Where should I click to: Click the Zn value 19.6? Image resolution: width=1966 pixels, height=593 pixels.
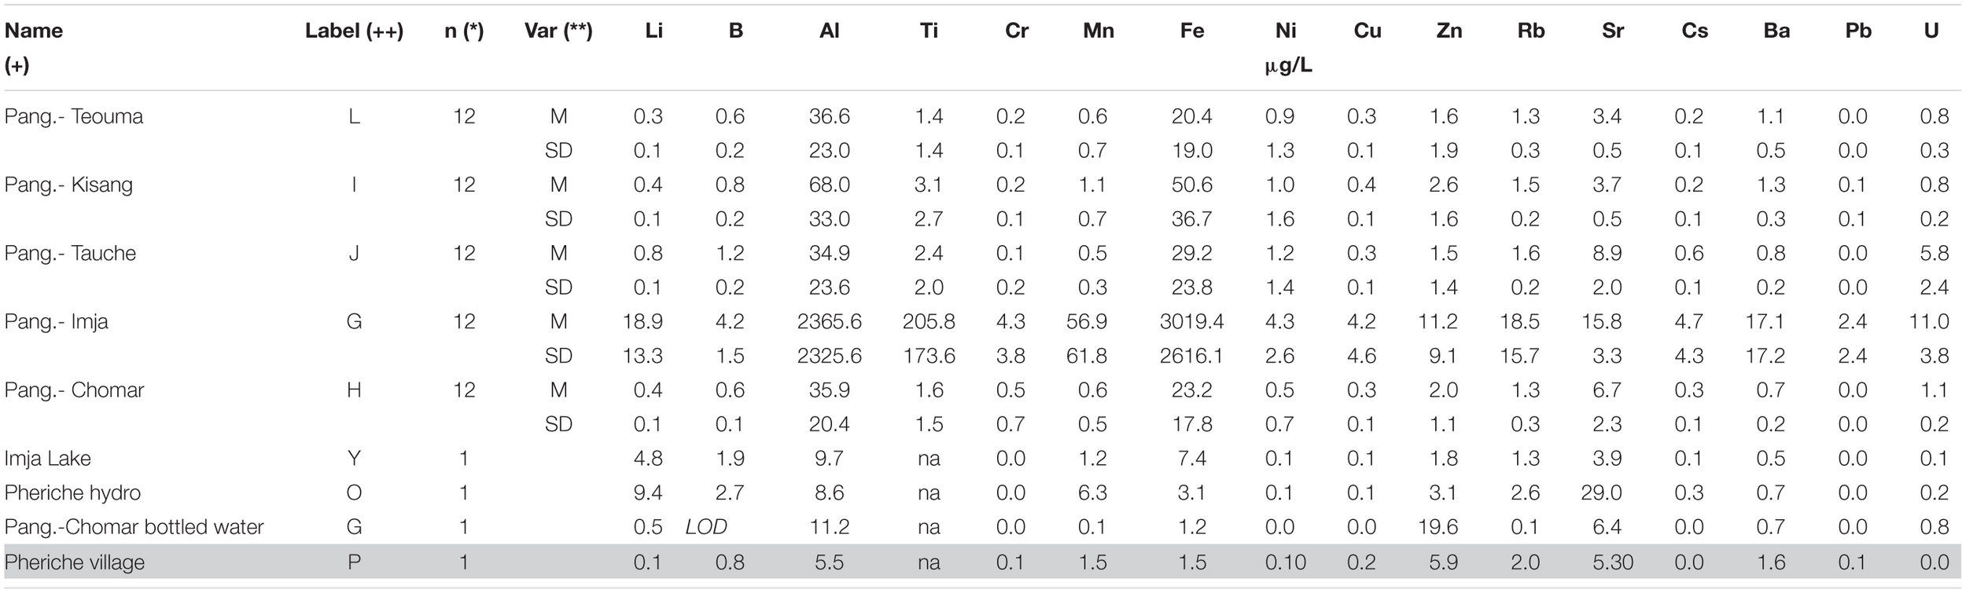[1438, 526]
